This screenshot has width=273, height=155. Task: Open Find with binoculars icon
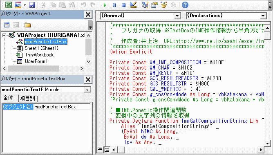click(72, 4)
